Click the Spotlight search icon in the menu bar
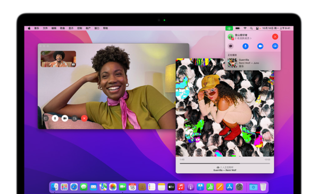 point(251,28)
